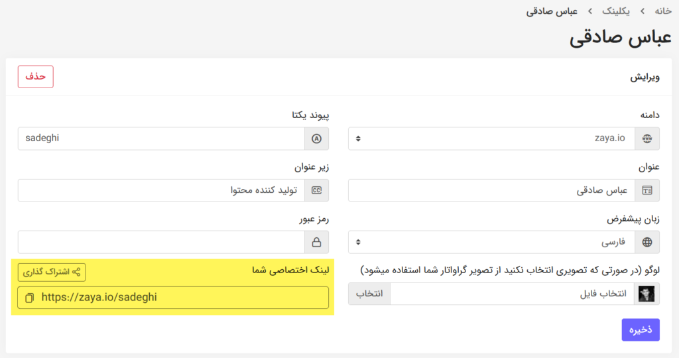
Task: Click the circled A icon beside sadeghi field
Action: pos(316,139)
